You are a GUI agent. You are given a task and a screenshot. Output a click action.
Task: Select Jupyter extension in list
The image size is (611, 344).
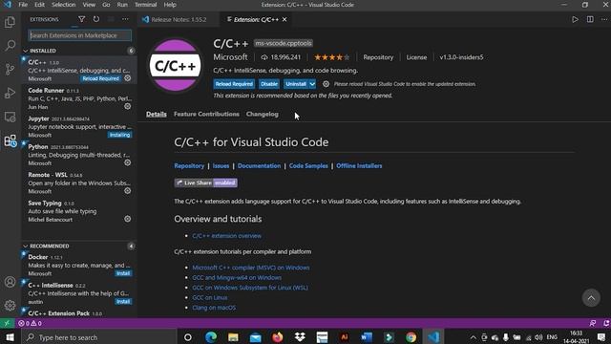(79, 127)
